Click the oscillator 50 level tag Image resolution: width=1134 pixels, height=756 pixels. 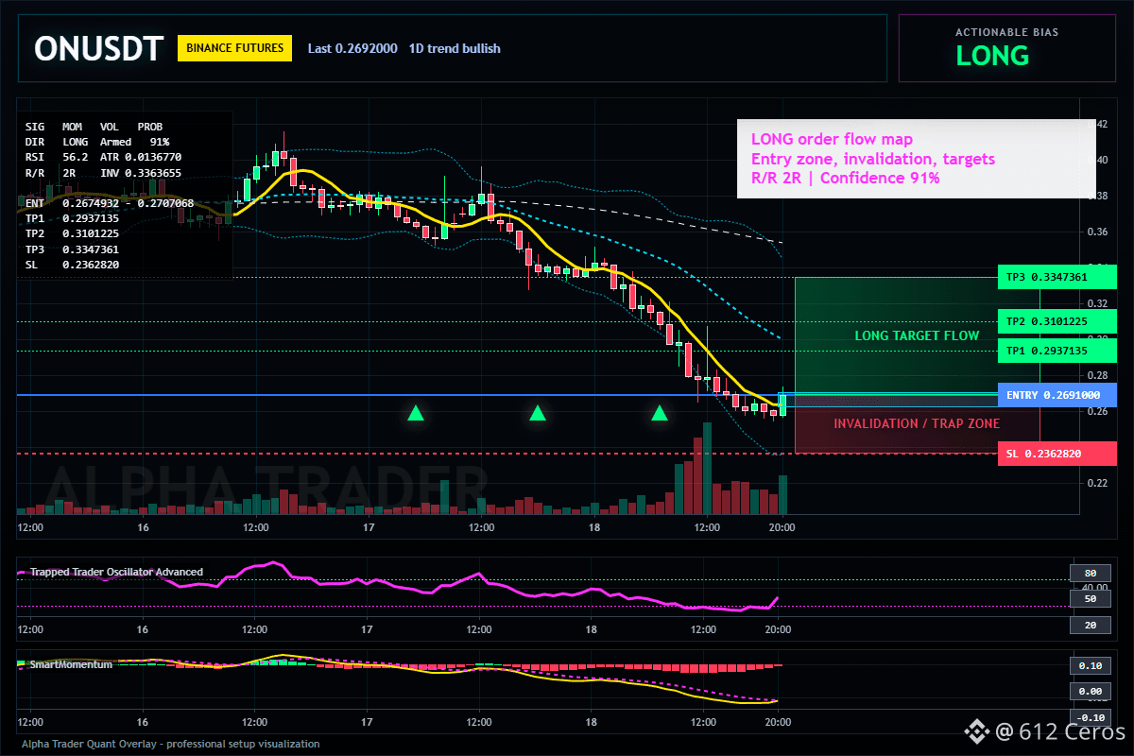pos(1090,599)
